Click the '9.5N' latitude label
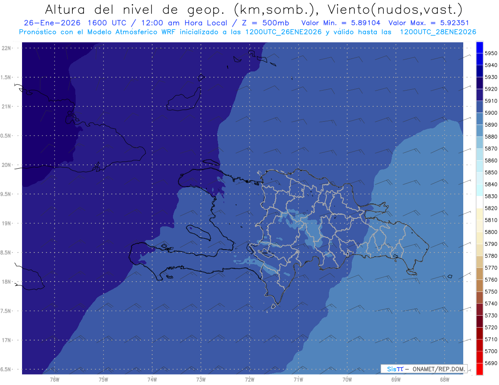The height and width of the screenshot is (385, 499). click(6, 194)
